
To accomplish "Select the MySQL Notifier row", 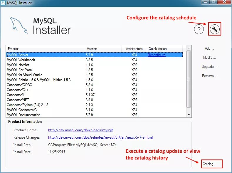I will coord(94,65).
